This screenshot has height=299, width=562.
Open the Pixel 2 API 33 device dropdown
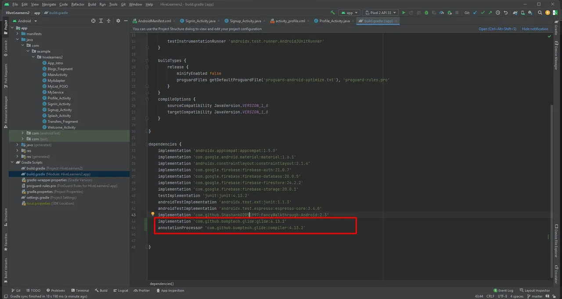point(380,13)
